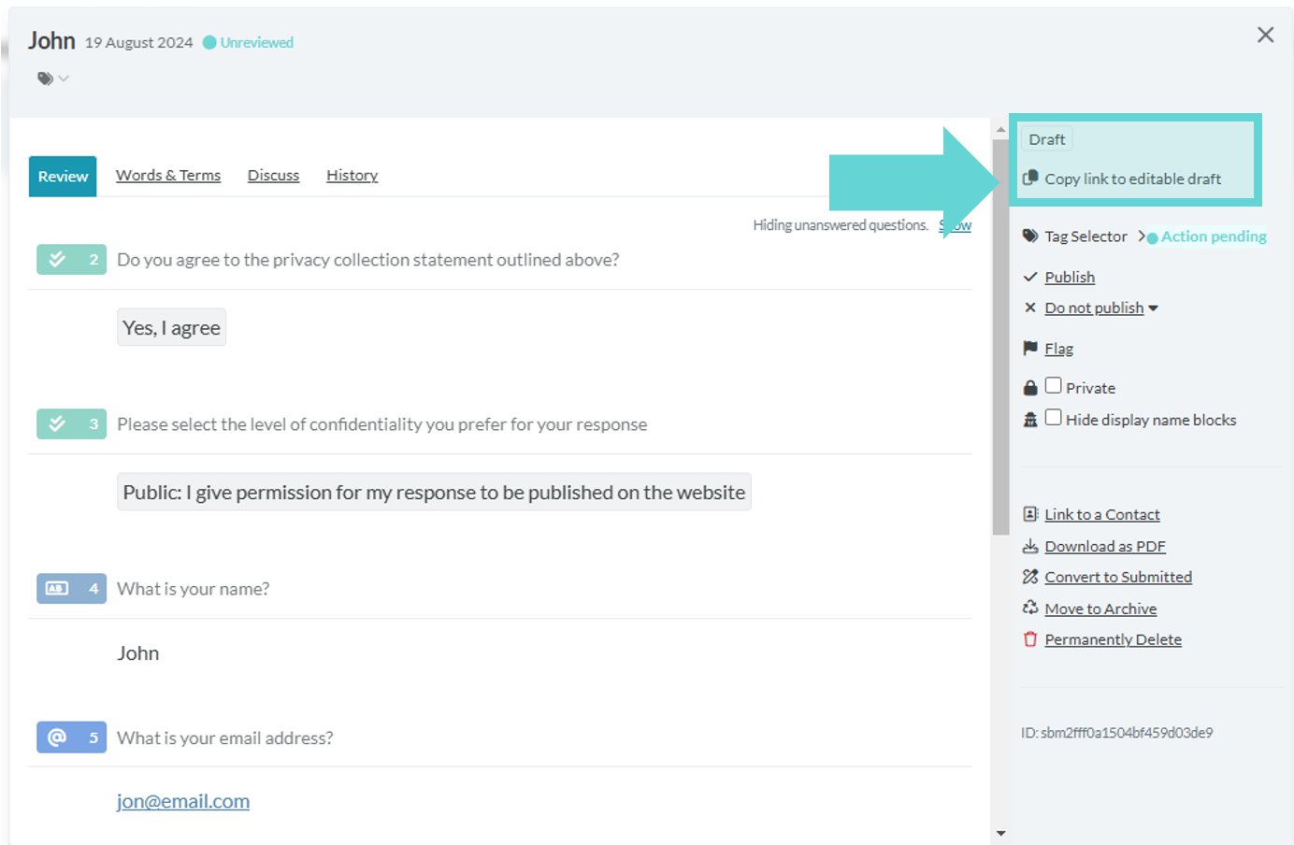Open the jon@email.com email link
Image resolution: width=1294 pixels, height=845 pixels.
tap(183, 801)
